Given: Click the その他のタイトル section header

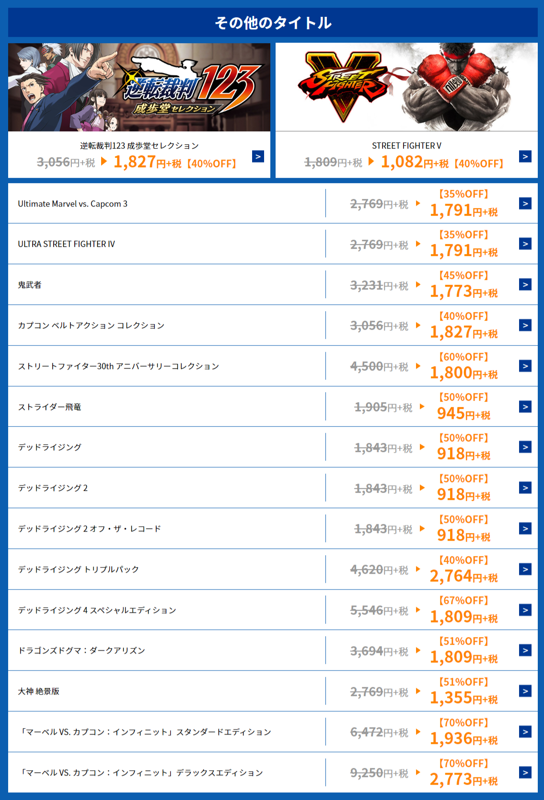Looking at the screenshot, I should click(272, 23).
